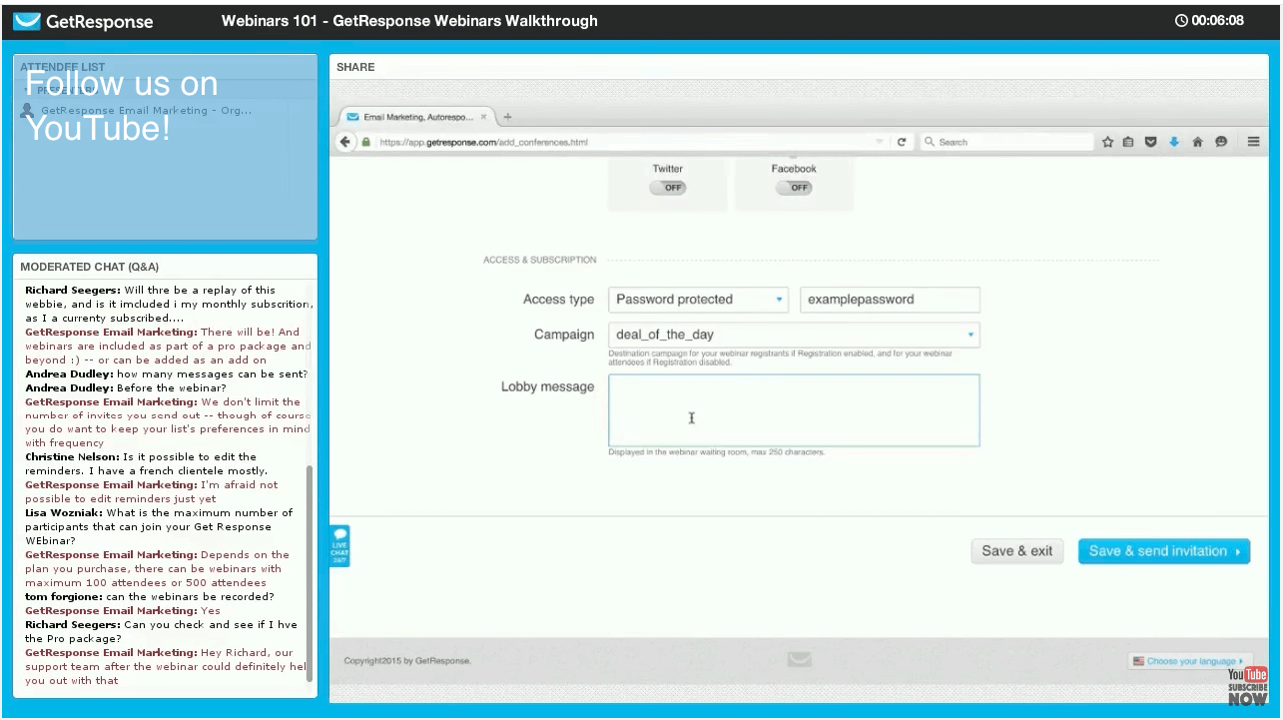
Task: Open the bookmarks list icon
Action: click(1128, 142)
